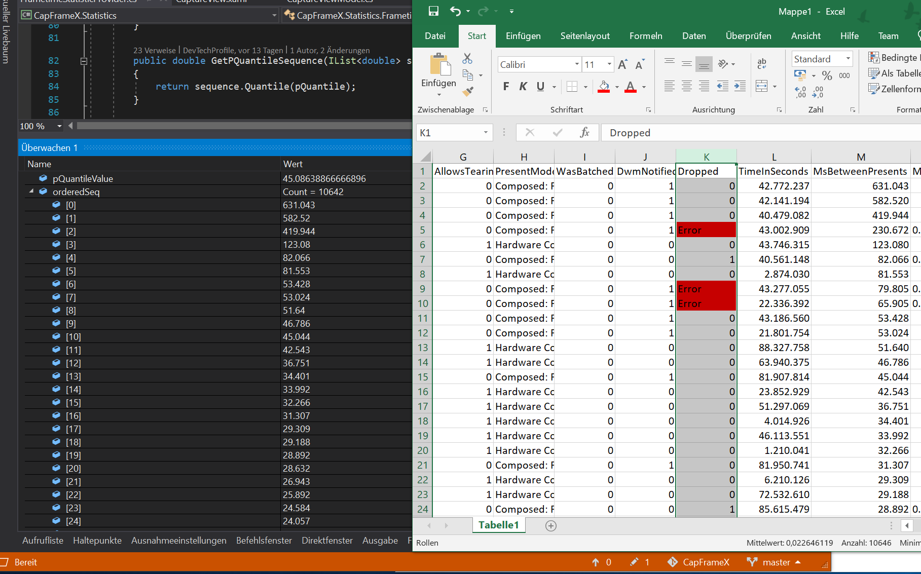Collapse GetPQuantileSequence method at line 82

(84, 61)
